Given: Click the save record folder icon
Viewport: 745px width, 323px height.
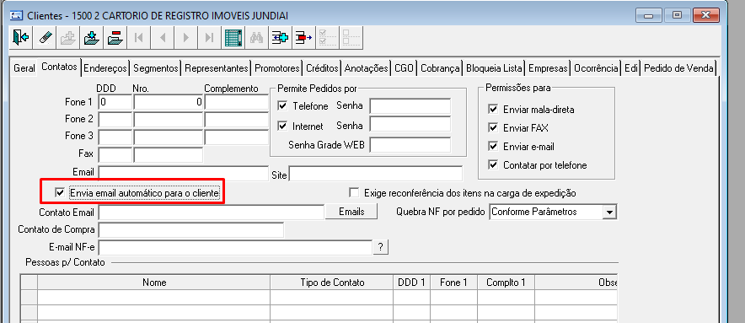Looking at the screenshot, I should click(91, 37).
